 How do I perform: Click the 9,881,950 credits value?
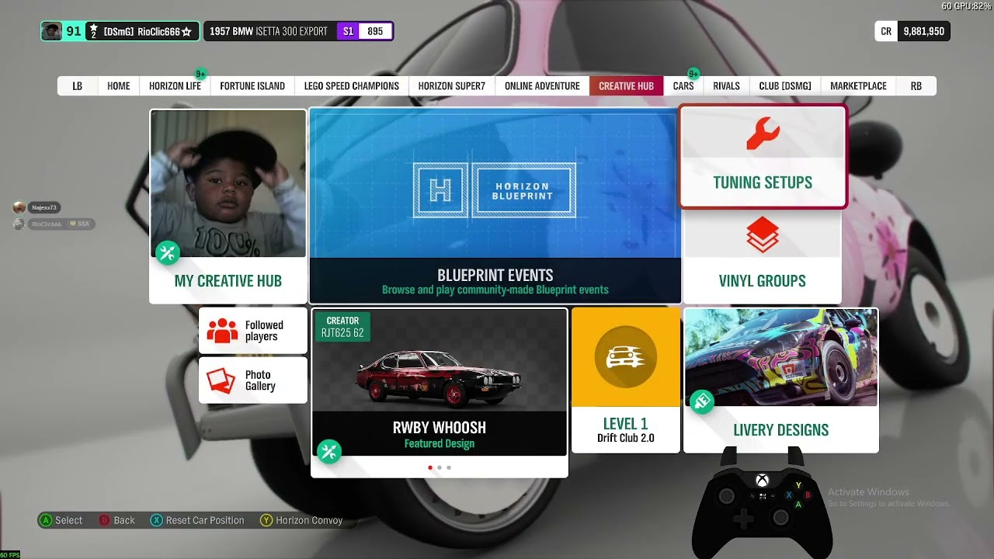click(x=924, y=31)
